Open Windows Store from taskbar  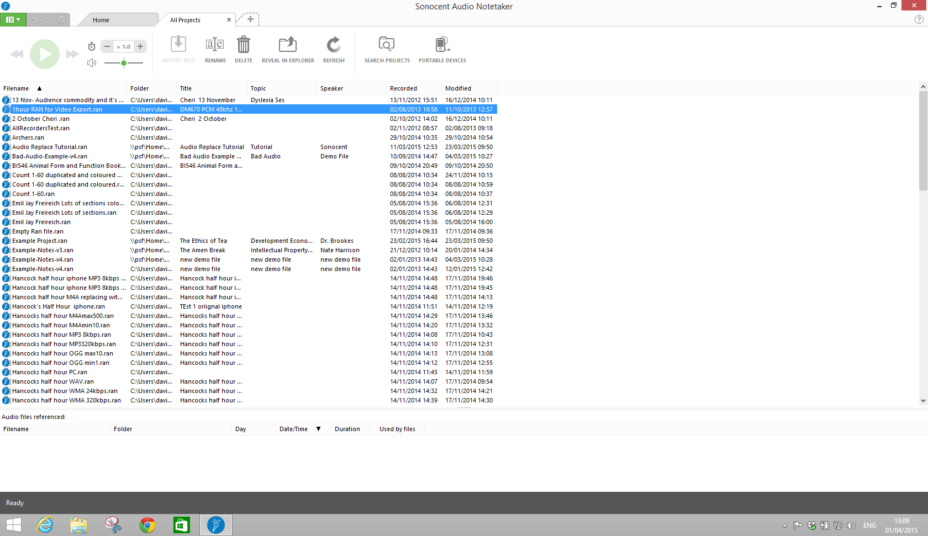(x=182, y=525)
